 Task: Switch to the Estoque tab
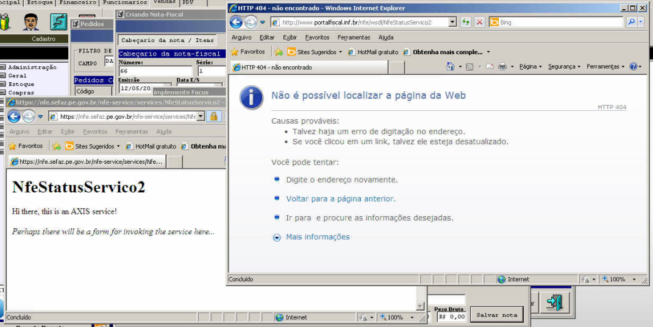40,2
